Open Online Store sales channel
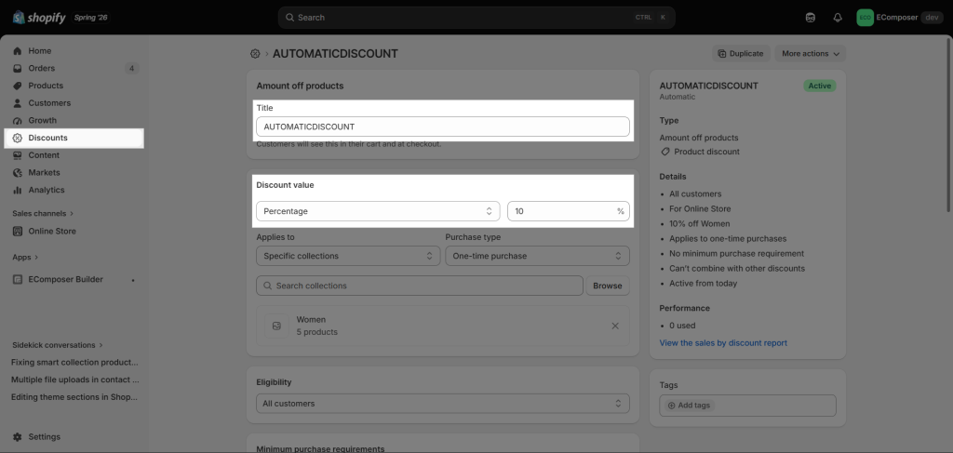 [52, 231]
